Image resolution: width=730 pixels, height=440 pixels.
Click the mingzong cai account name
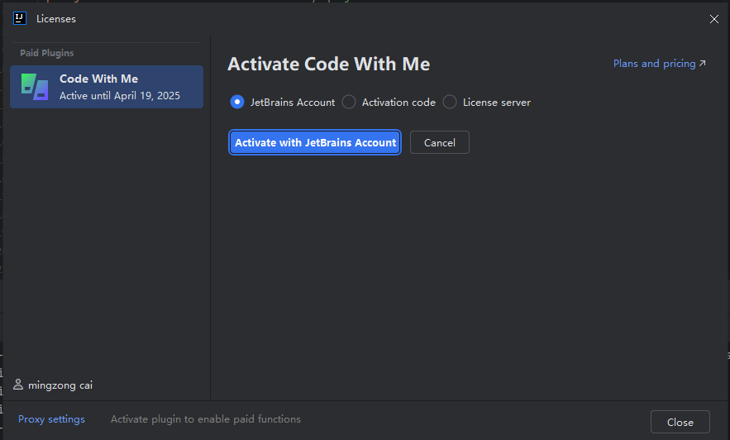pyautogui.click(x=60, y=385)
